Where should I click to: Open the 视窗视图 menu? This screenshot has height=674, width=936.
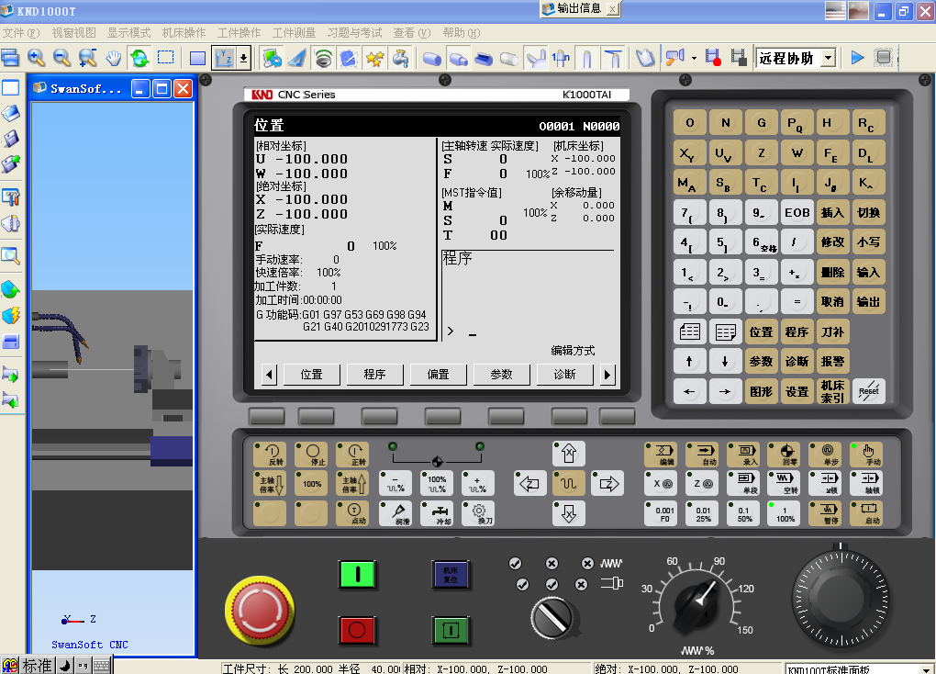click(73, 33)
